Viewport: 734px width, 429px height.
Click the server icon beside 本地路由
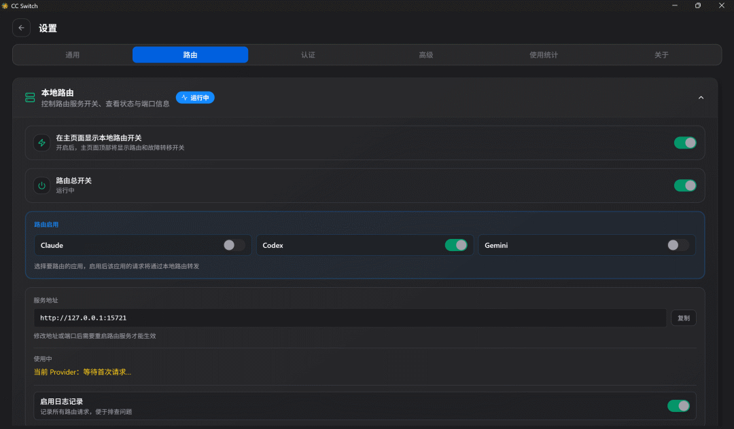pos(30,97)
